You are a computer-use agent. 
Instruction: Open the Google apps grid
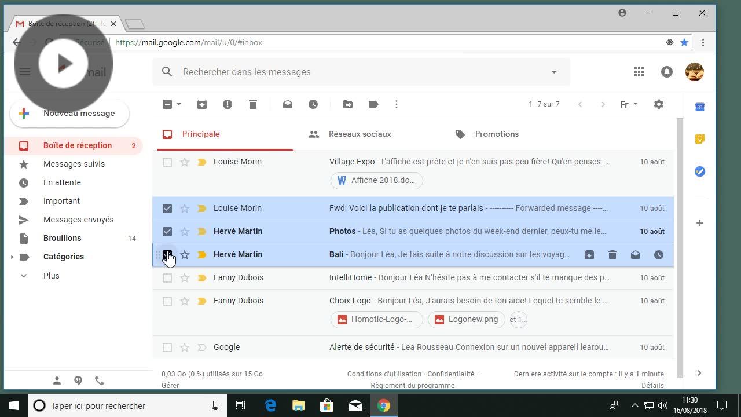coord(639,72)
